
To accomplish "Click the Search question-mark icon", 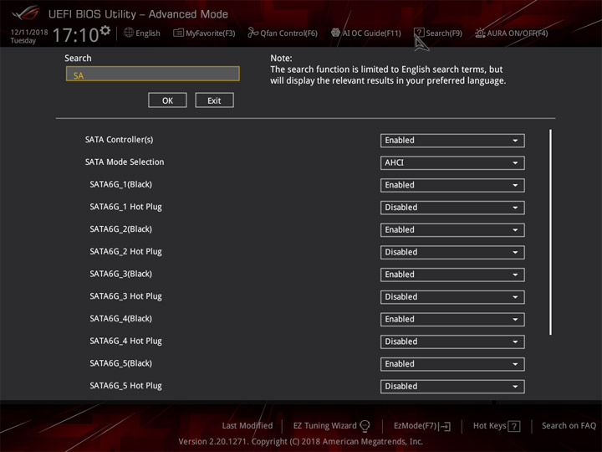I will coord(419,33).
